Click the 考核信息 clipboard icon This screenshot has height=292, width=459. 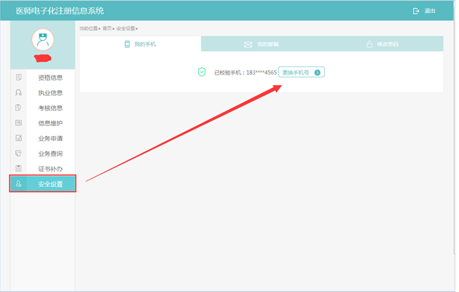[x=19, y=108]
